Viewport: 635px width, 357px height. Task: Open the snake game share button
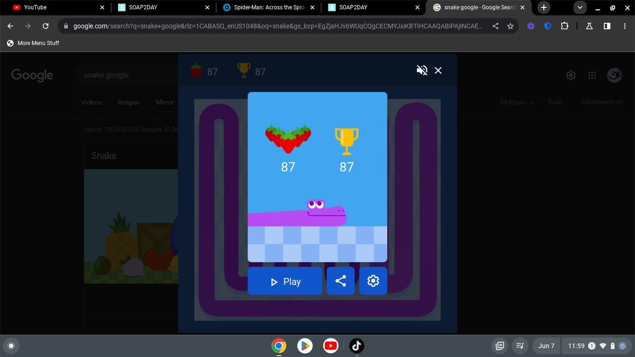pyautogui.click(x=340, y=281)
